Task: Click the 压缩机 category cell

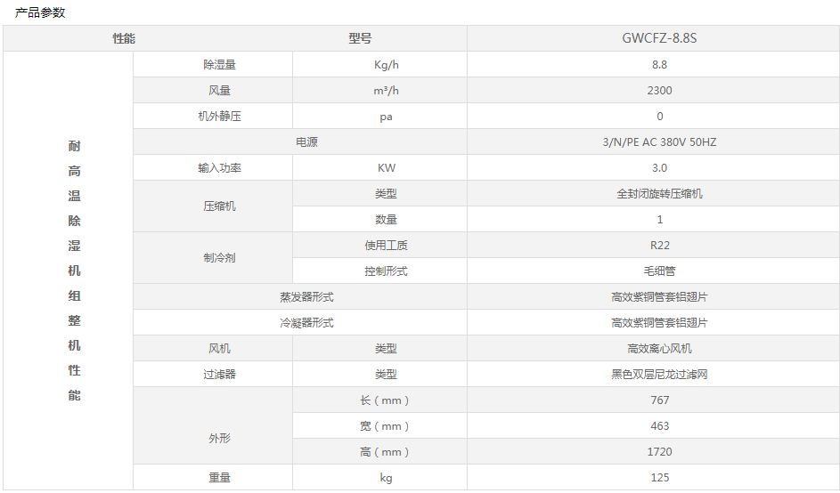Action: (219, 206)
